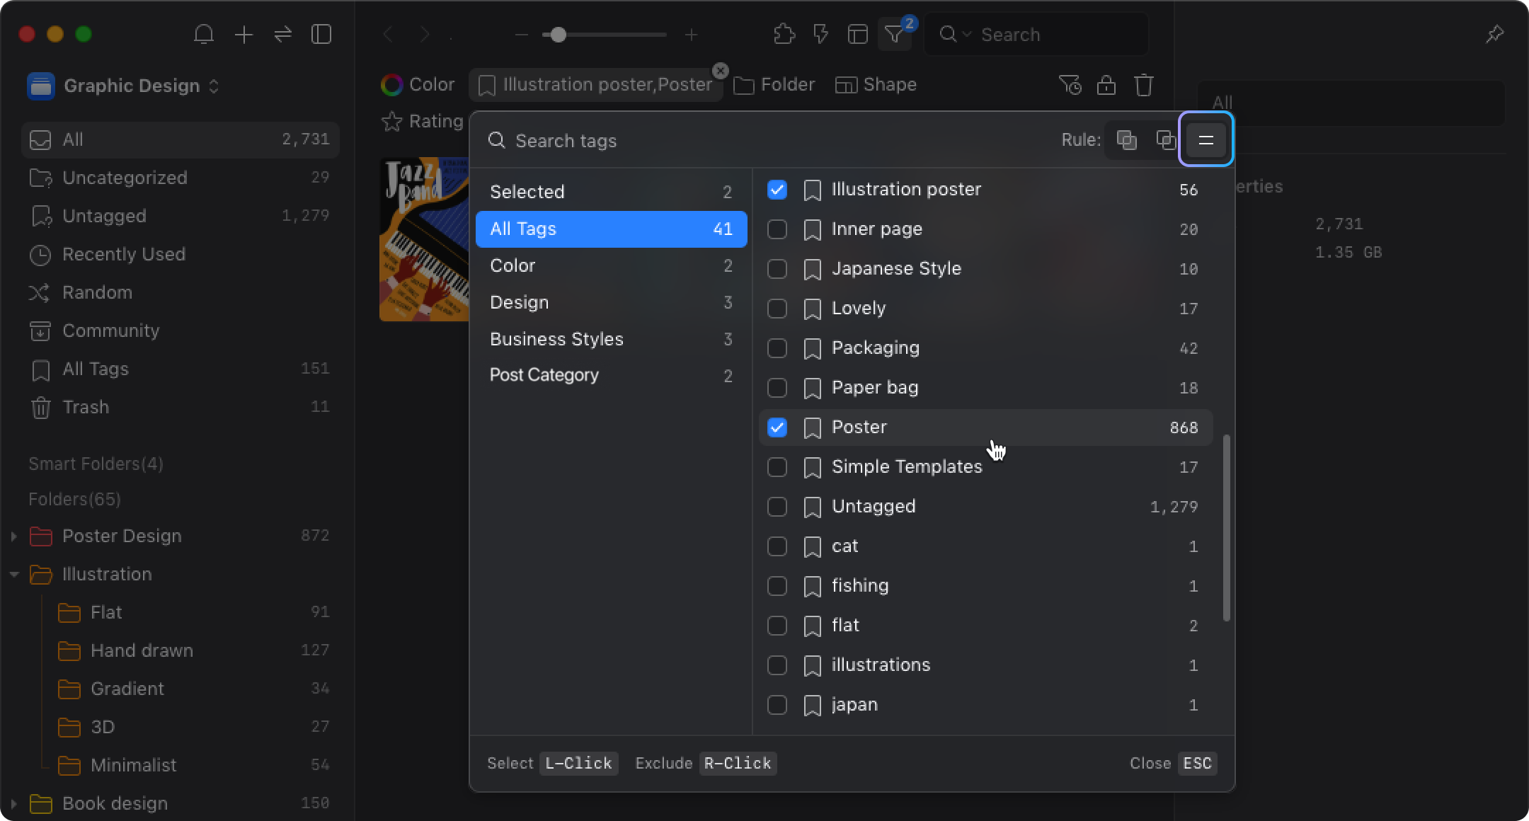Click Close to dismiss the tag panel

tap(1150, 762)
